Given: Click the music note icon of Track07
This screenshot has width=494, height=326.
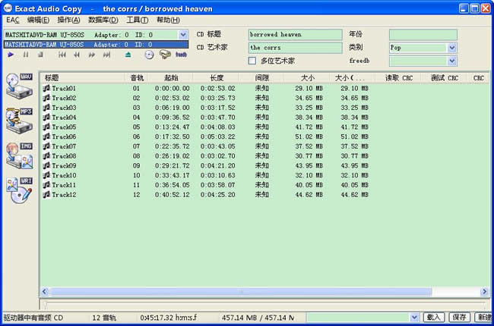Looking at the screenshot, I should pos(46,146).
